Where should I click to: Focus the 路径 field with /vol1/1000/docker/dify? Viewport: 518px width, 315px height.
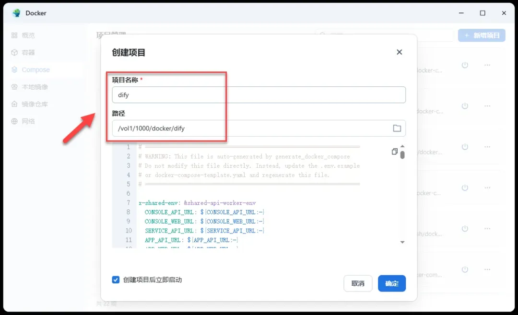(x=259, y=128)
